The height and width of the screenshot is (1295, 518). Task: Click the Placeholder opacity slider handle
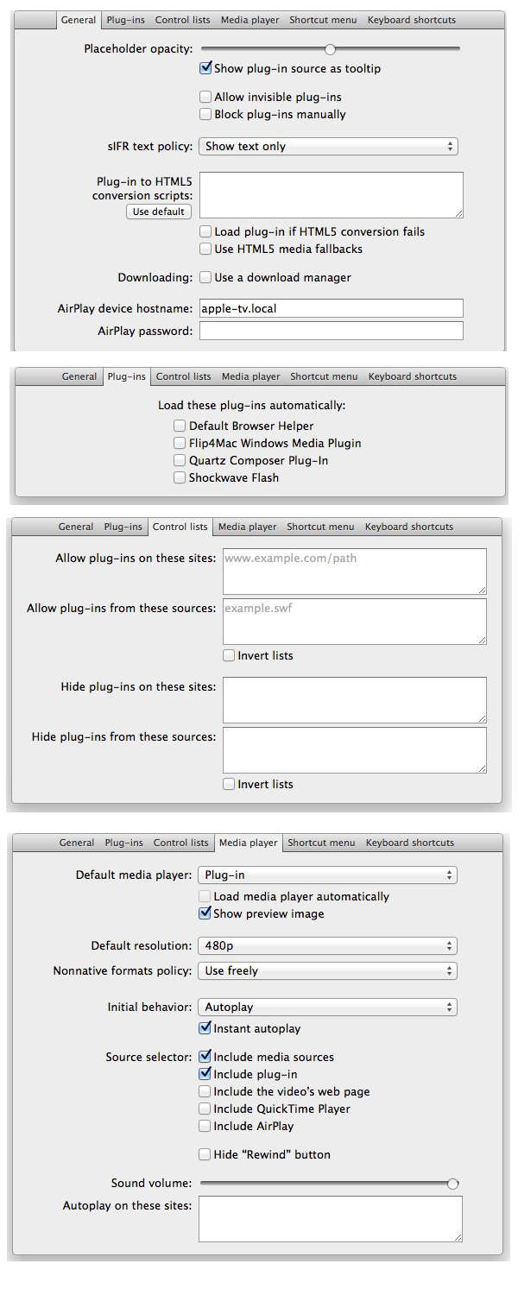click(x=330, y=49)
